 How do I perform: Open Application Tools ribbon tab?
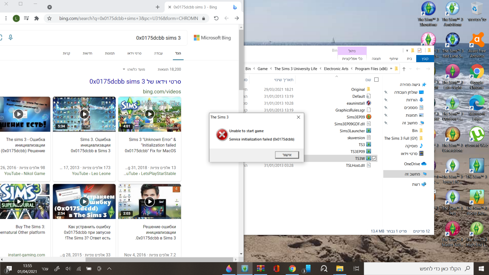(x=352, y=59)
